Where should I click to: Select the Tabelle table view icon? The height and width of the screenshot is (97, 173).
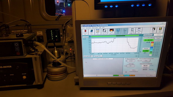tap(132, 31)
